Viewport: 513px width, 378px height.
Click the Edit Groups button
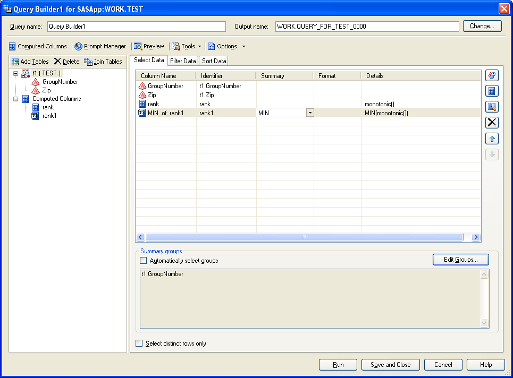pyautogui.click(x=460, y=260)
